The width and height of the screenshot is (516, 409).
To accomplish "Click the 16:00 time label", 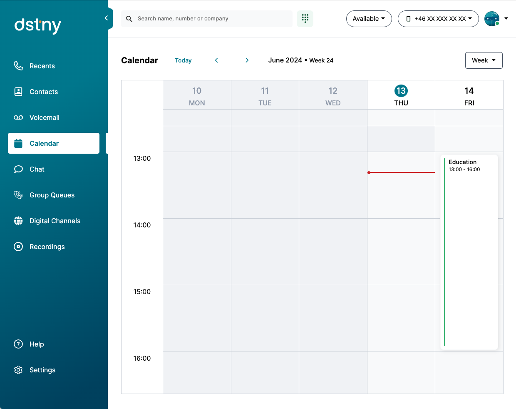I will click(142, 358).
